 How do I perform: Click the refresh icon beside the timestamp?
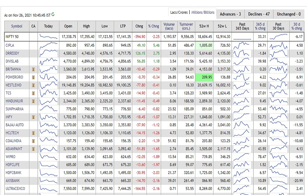[x=53, y=14]
